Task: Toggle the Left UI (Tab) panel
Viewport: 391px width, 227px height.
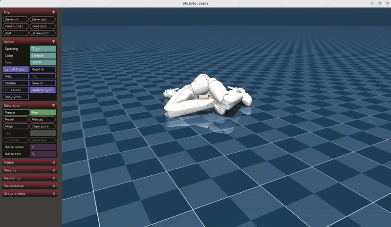Action: click(x=16, y=69)
